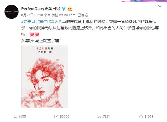
Task: Click the comment bubble icon
Action: 99,117
